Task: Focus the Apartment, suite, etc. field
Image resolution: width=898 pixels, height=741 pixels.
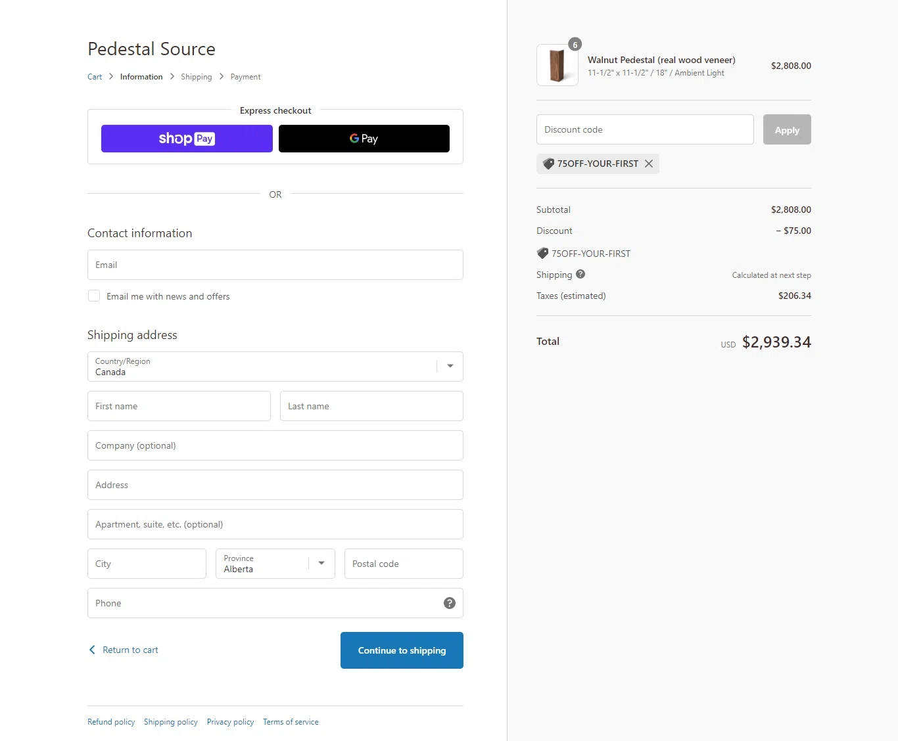Action: (x=275, y=524)
